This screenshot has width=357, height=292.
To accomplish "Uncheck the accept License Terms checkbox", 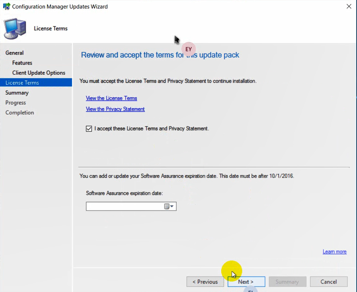I will point(89,128).
